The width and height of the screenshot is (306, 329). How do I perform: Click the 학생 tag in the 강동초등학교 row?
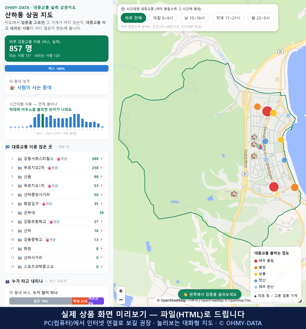tap(54, 222)
